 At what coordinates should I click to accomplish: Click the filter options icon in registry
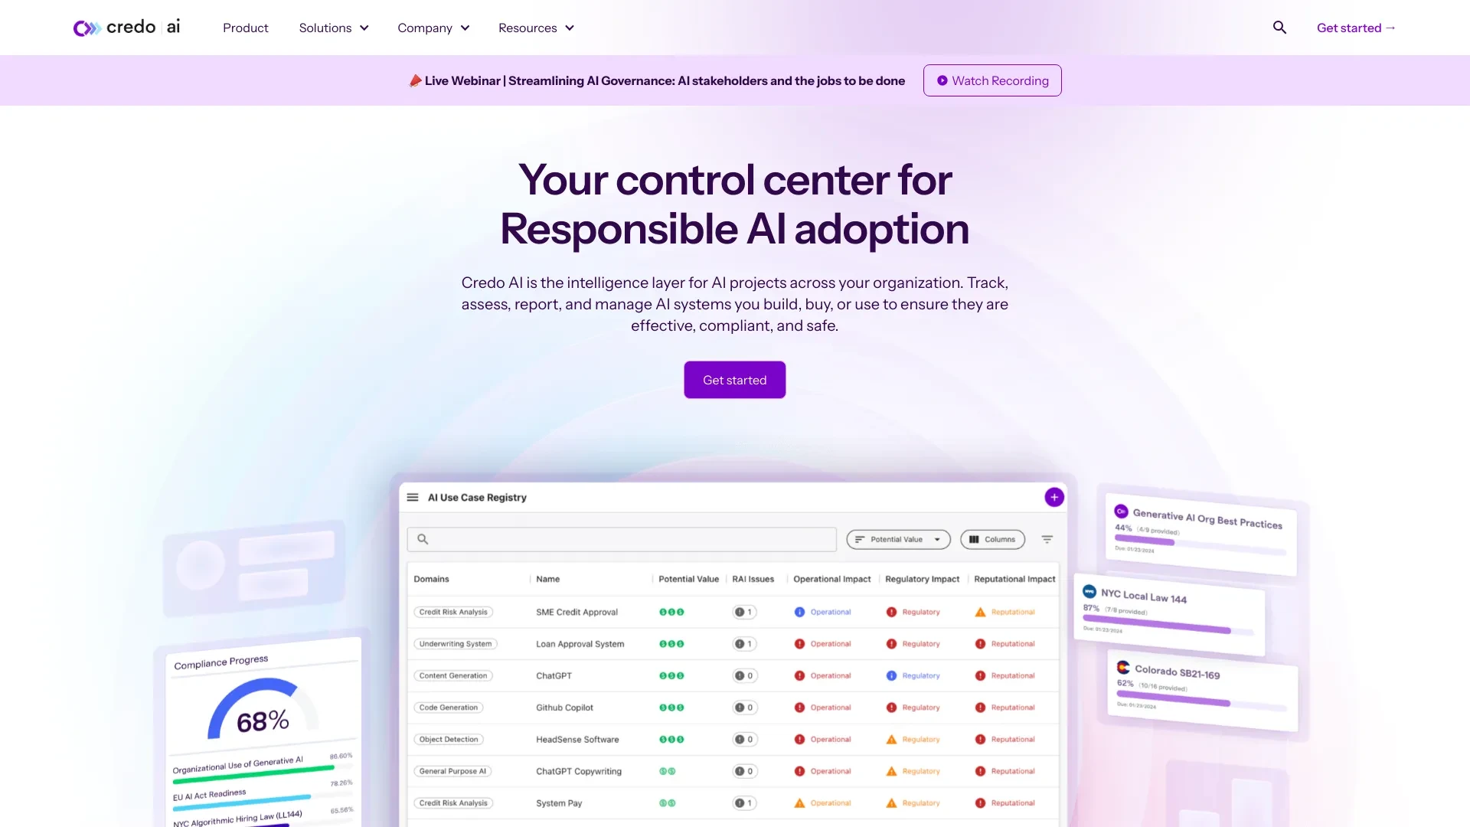(1047, 538)
